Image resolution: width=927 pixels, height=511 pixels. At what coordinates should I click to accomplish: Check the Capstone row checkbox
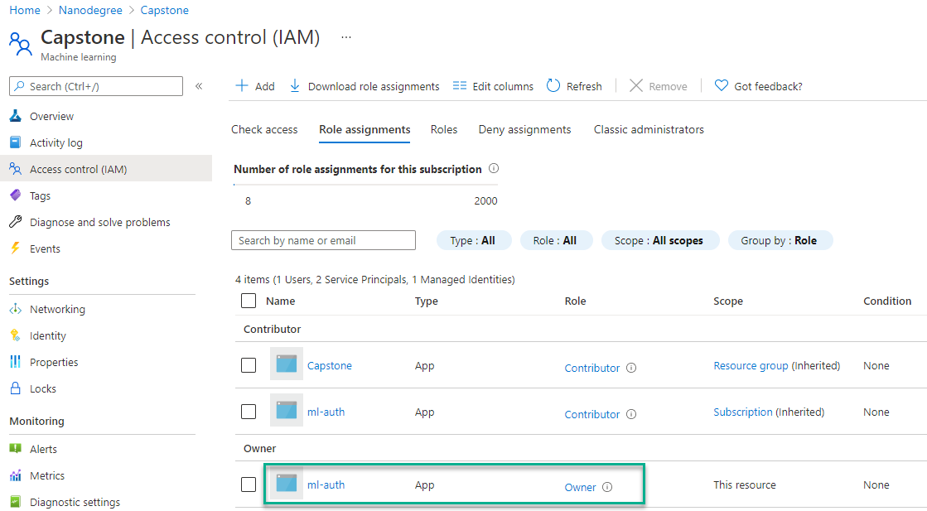point(249,365)
